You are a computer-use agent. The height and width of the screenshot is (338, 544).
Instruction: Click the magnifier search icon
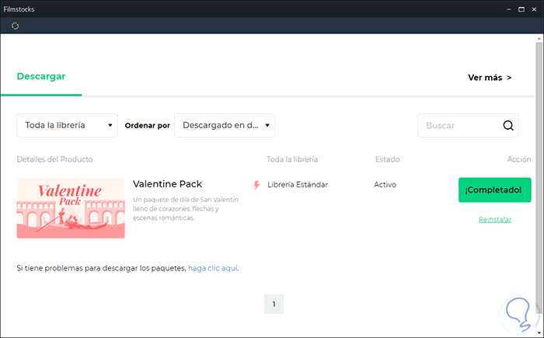(x=508, y=125)
